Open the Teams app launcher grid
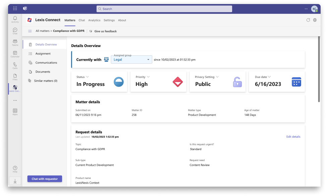 coord(15,8)
